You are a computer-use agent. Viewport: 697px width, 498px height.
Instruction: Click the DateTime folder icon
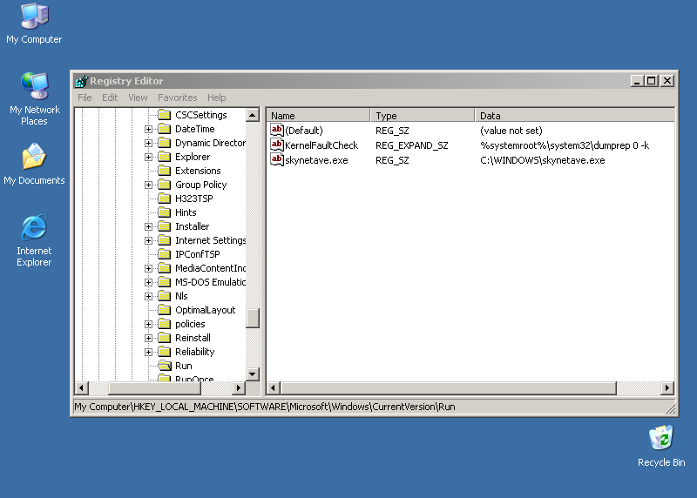[165, 129]
